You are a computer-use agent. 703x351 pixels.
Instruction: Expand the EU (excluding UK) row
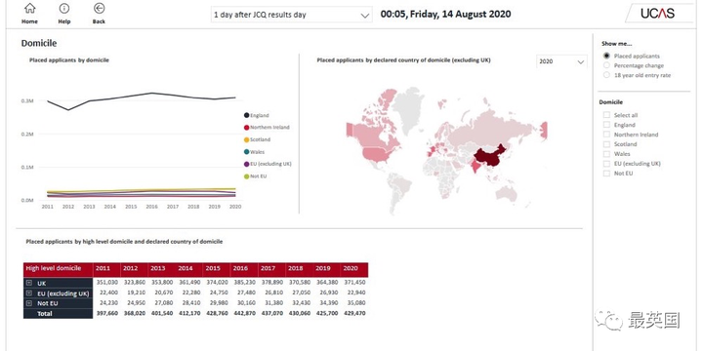point(29,293)
